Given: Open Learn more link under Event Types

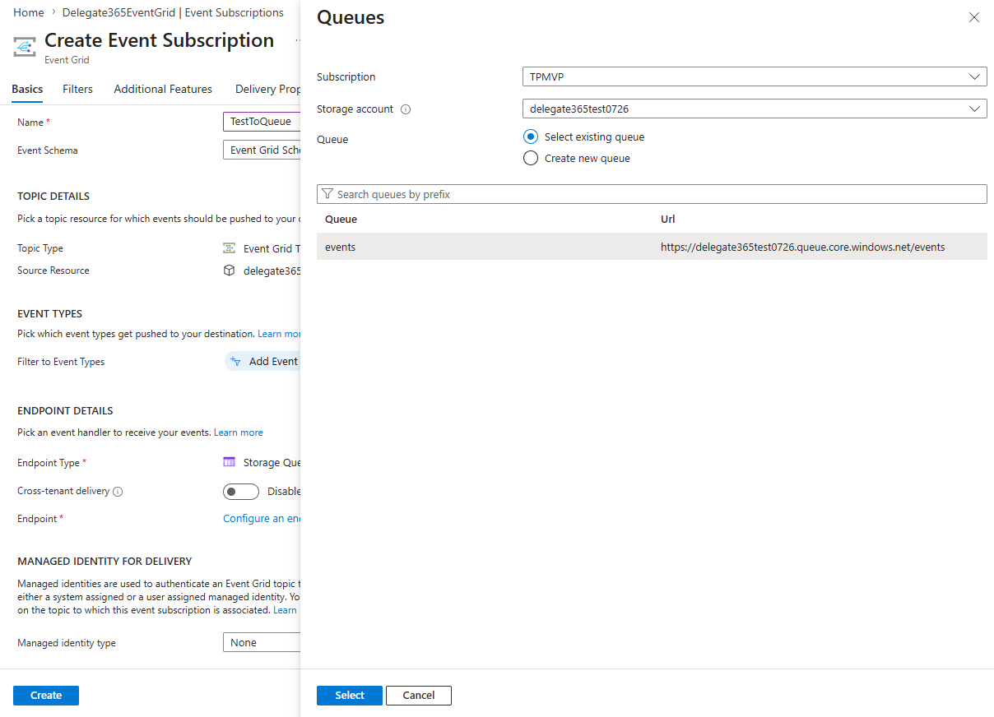Looking at the screenshot, I should click(x=279, y=334).
